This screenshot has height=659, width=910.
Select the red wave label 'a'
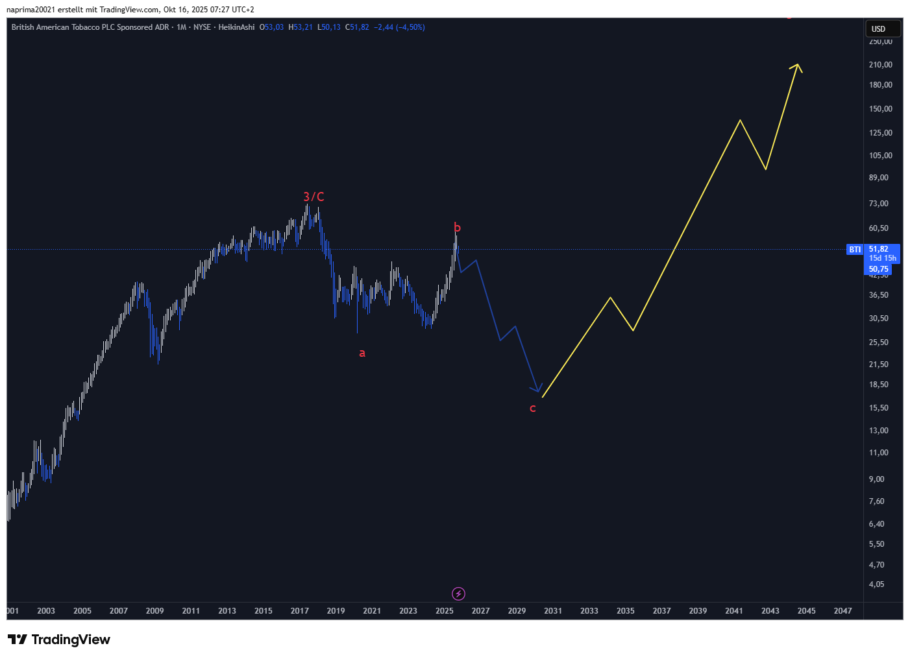click(362, 353)
